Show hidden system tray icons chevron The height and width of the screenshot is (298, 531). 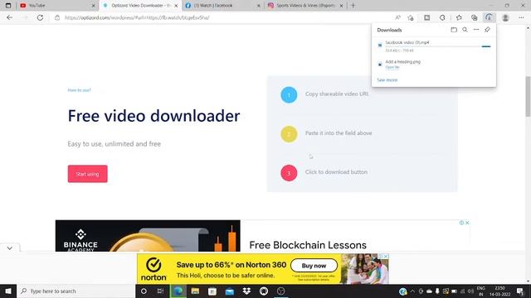[412, 291]
